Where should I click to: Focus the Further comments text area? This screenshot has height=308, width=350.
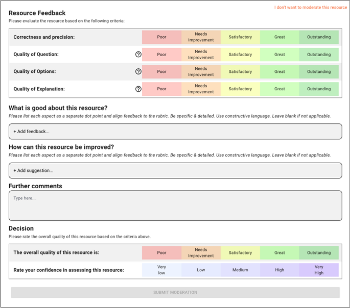[x=175, y=206]
